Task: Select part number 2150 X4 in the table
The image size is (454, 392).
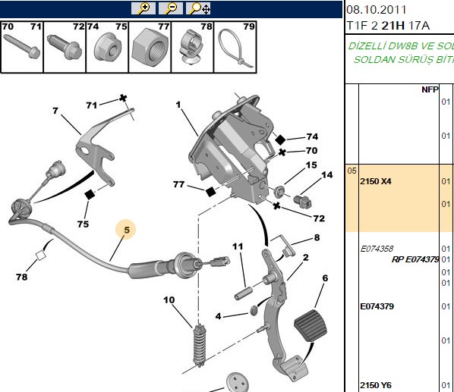Action: 376,181
